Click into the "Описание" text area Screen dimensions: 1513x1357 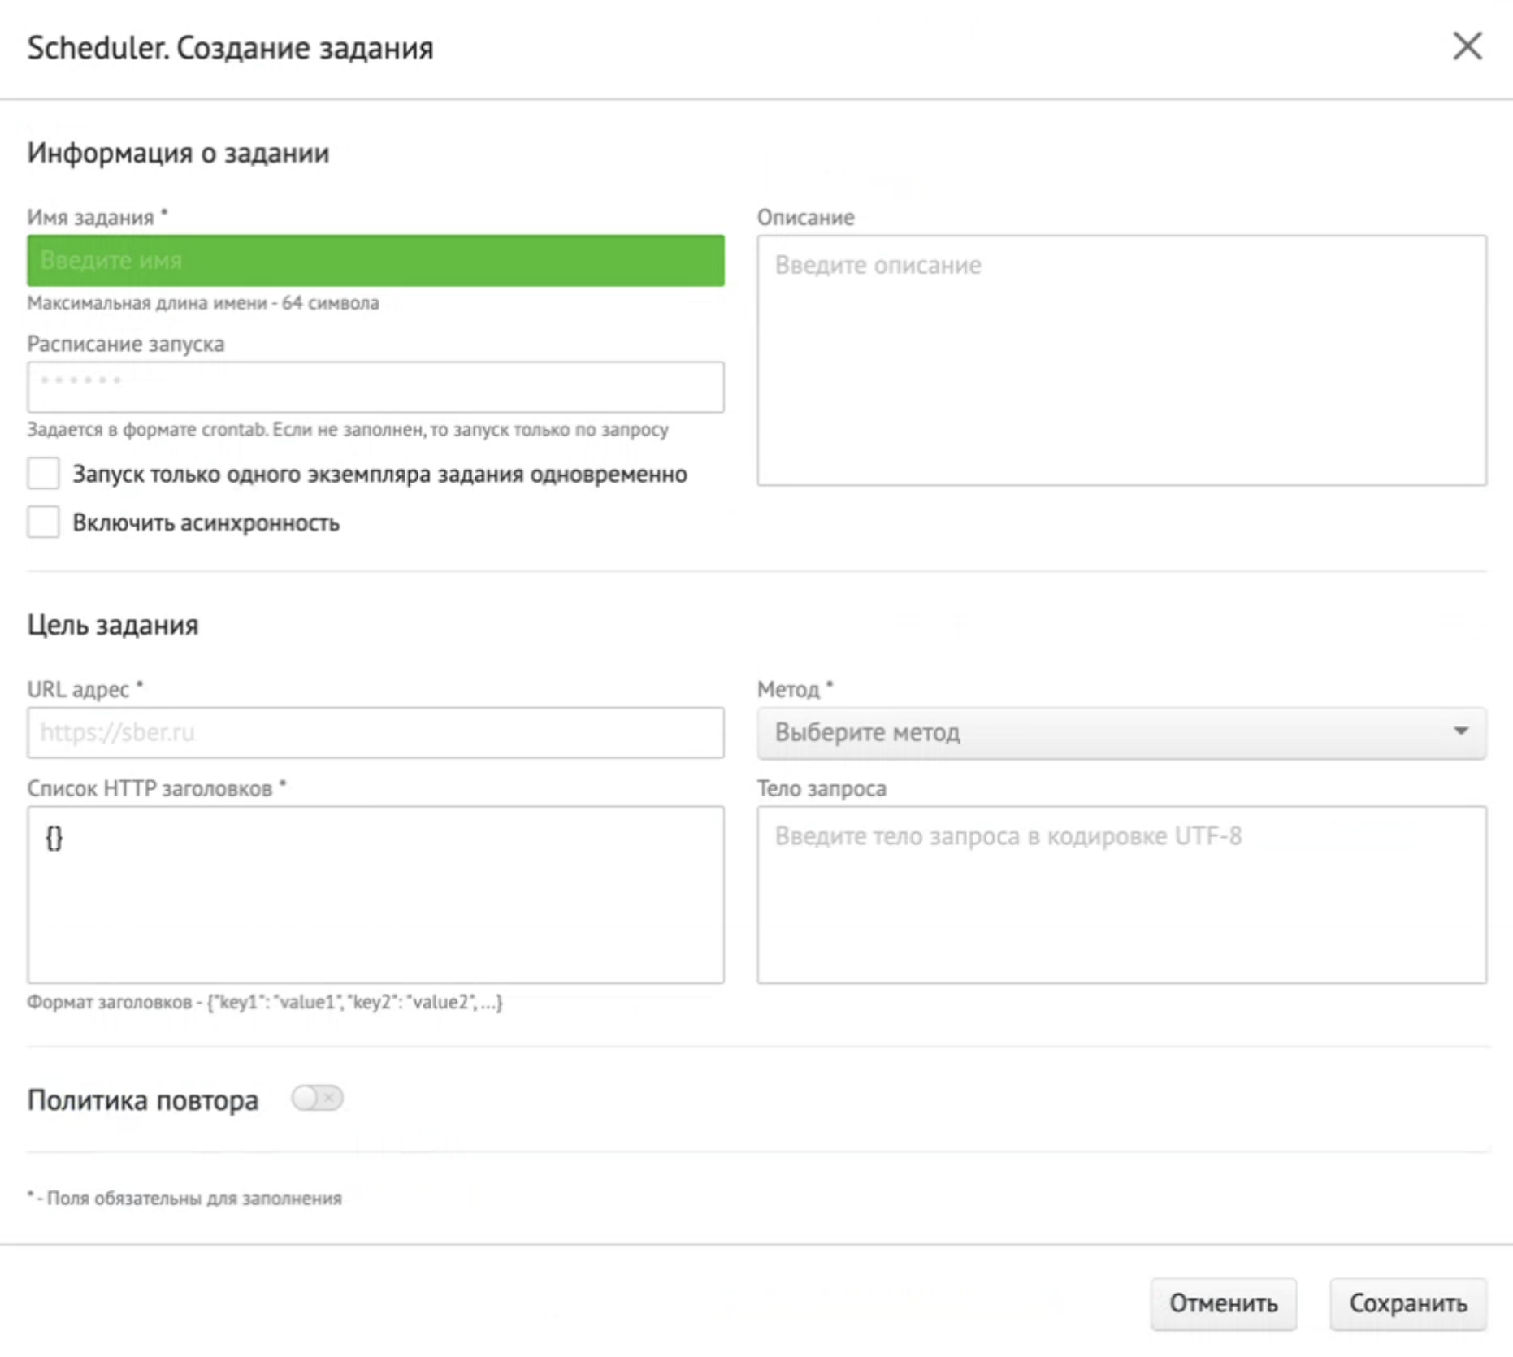(1121, 360)
